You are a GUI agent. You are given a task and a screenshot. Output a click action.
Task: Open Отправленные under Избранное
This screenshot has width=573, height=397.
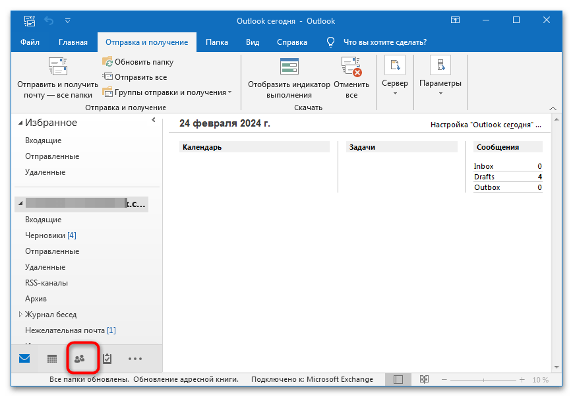(x=52, y=156)
